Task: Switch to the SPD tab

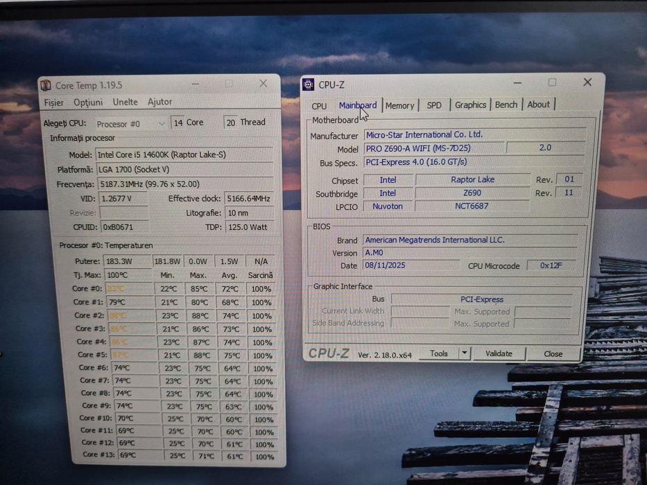Action: click(x=434, y=105)
